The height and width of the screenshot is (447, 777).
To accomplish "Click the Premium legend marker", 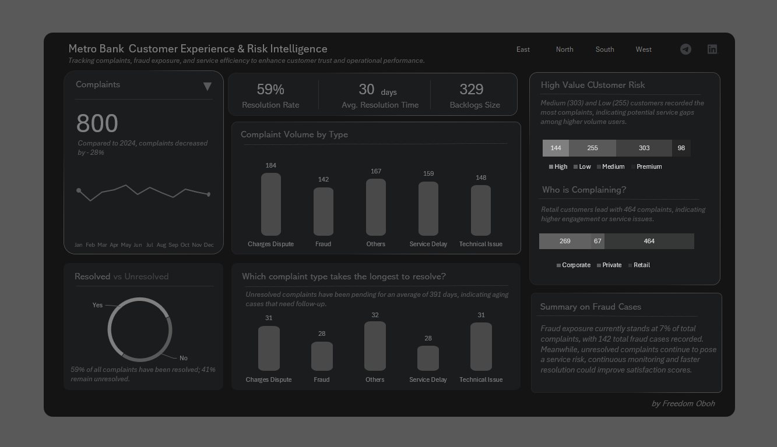I will pos(633,167).
